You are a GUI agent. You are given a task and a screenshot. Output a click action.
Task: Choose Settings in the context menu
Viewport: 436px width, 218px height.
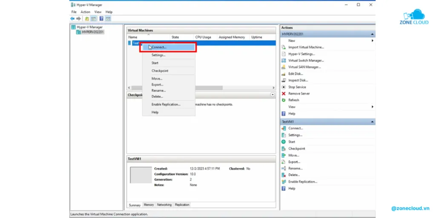click(169, 55)
